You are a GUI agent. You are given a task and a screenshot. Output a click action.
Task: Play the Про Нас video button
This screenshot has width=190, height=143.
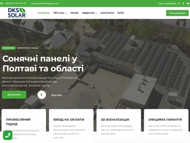click(42, 95)
